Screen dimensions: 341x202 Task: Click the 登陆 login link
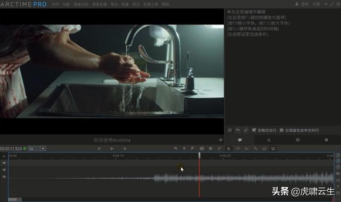coord(305,4)
